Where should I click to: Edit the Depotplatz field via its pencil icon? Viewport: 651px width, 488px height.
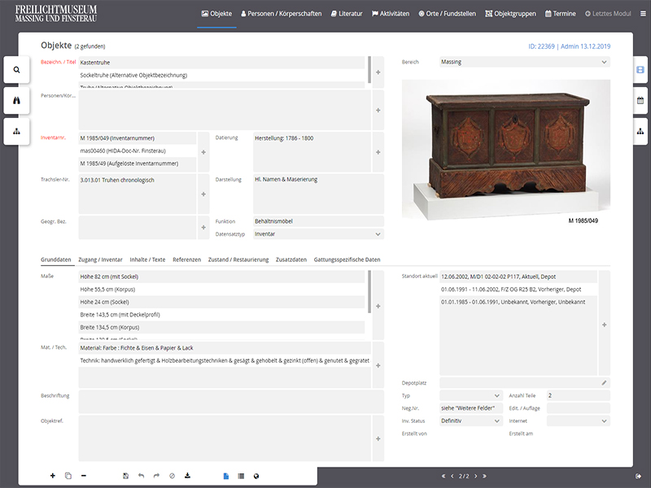(604, 381)
